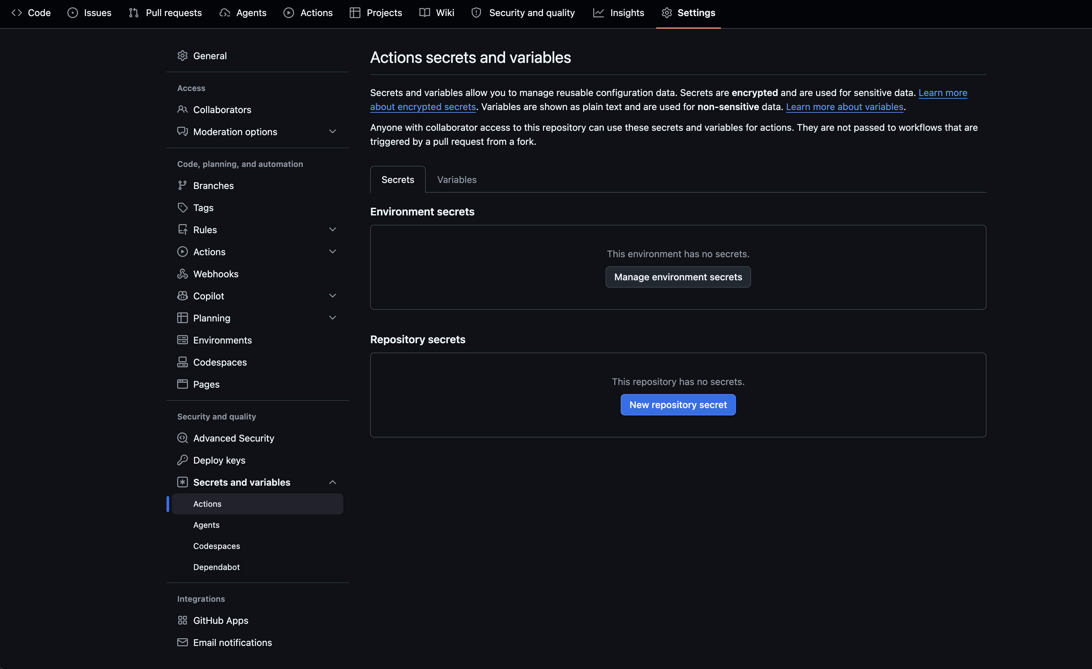Open the Insights tab
Image resolution: width=1092 pixels, height=669 pixels.
pyautogui.click(x=619, y=13)
